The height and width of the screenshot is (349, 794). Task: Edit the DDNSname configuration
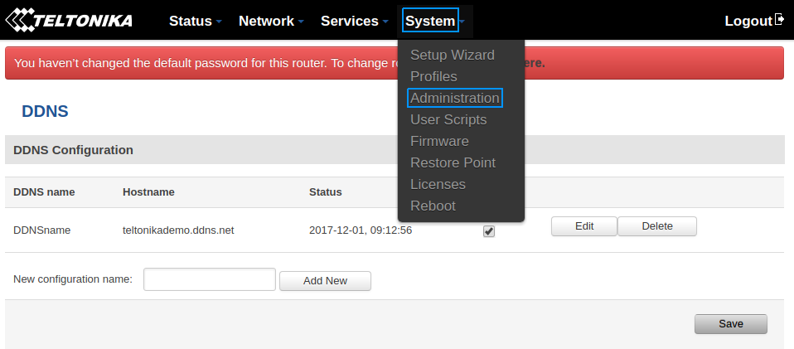click(584, 226)
